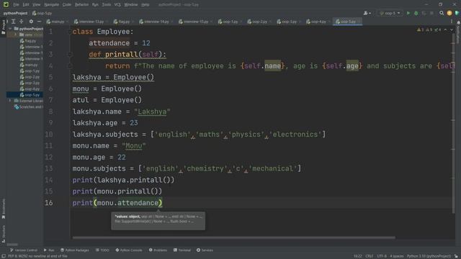This screenshot has width=461, height=259.
Task: Open the editor tabs more-options menu
Action: click(452, 22)
